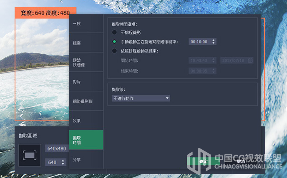Click the end time 00:00:05 stepper arrows
This screenshot has height=178, width=287.
pyautogui.click(x=214, y=71)
